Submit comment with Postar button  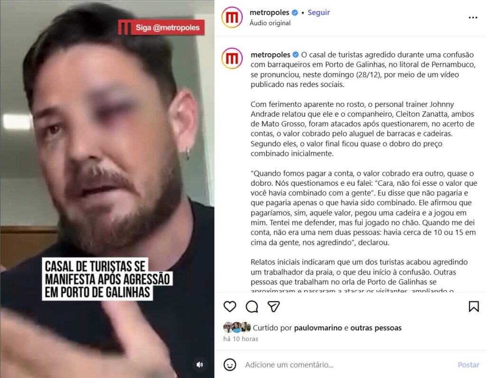[468, 365]
